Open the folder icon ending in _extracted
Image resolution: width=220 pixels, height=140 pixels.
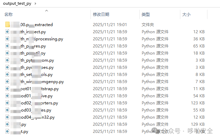pyautogui.click(x=7, y=24)
